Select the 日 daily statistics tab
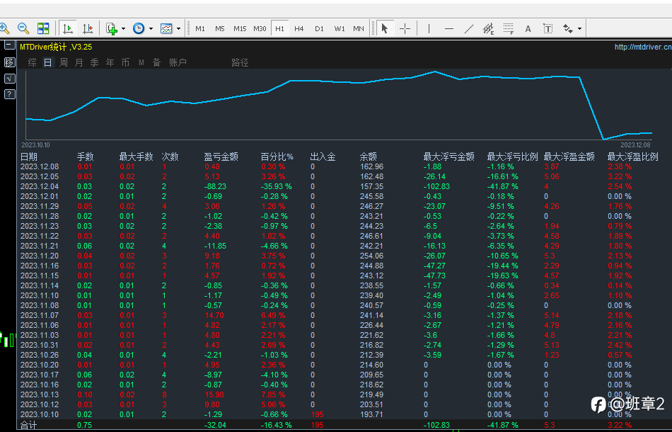This screenshot has width=672, height=432. coord(47,62)
